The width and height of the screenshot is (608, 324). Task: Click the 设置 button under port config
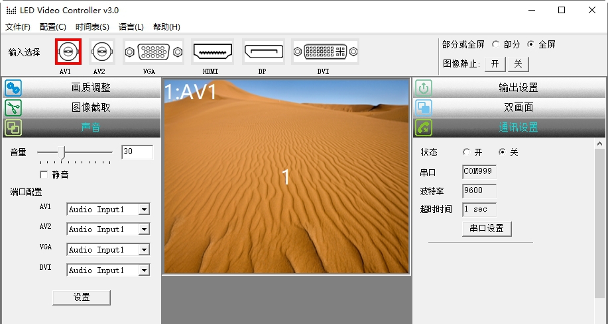[x=82, y=298]
